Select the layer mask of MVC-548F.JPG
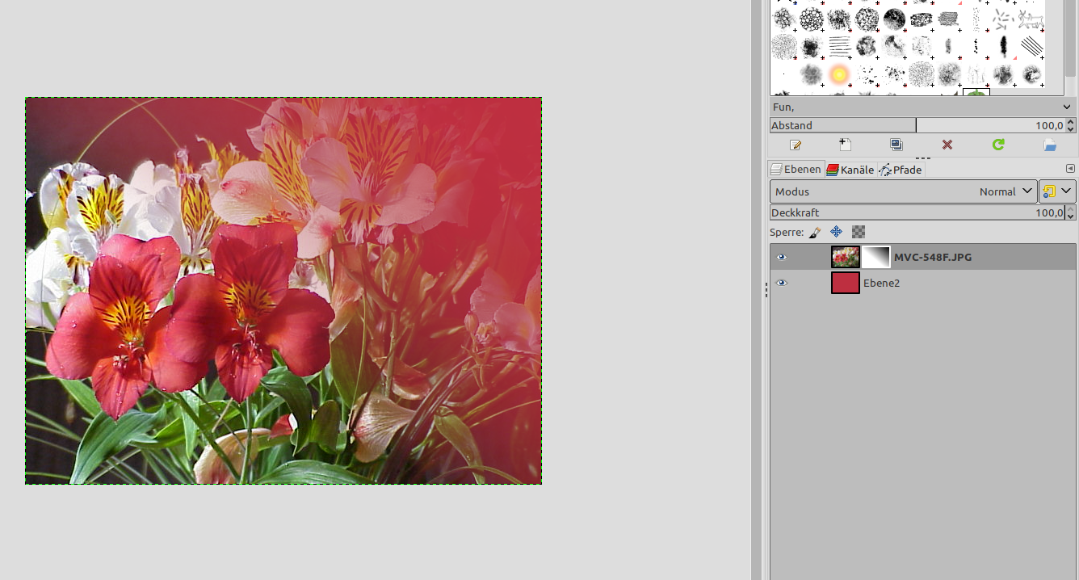Image resolution: width=1079 pixels, height=580 pixels. click(x=875, y=258)
